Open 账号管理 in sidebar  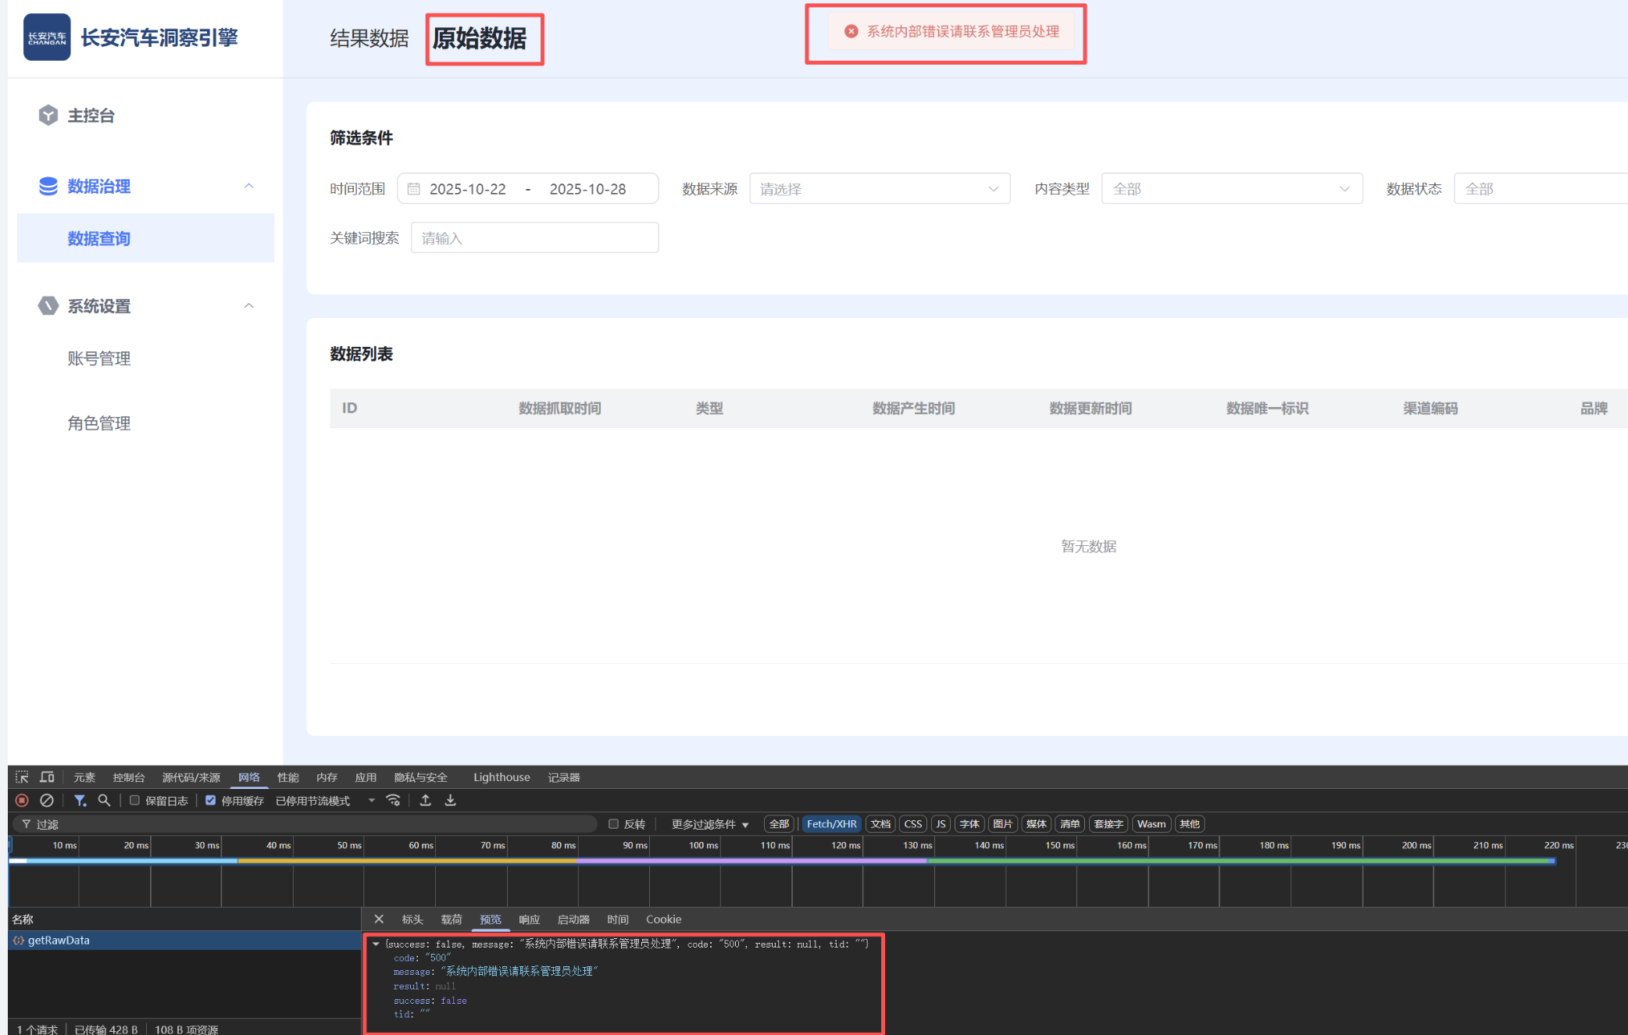98,359
